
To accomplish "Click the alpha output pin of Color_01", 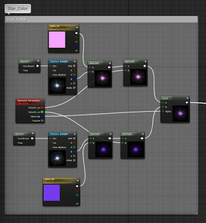I will 76,51.
